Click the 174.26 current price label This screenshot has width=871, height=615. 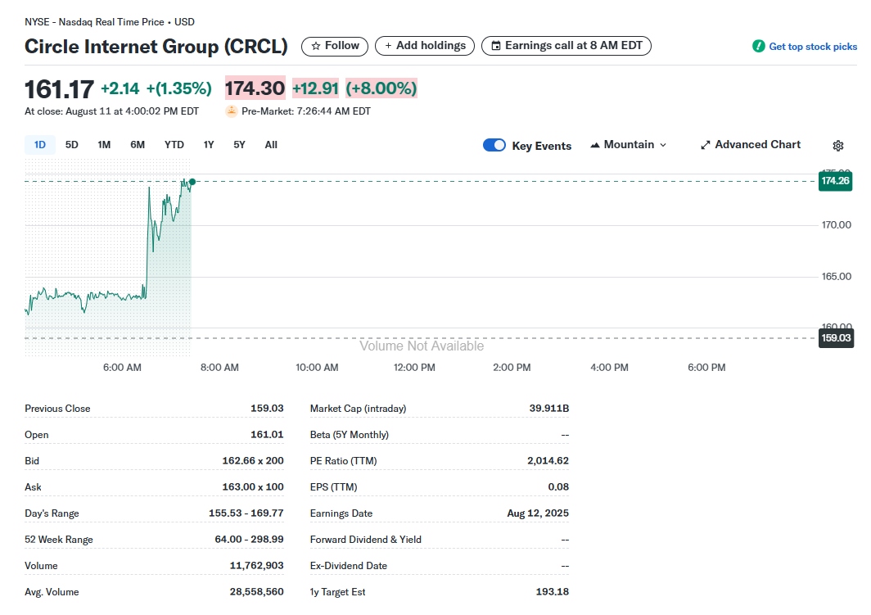pyautogui.click(x=836, y=180)
